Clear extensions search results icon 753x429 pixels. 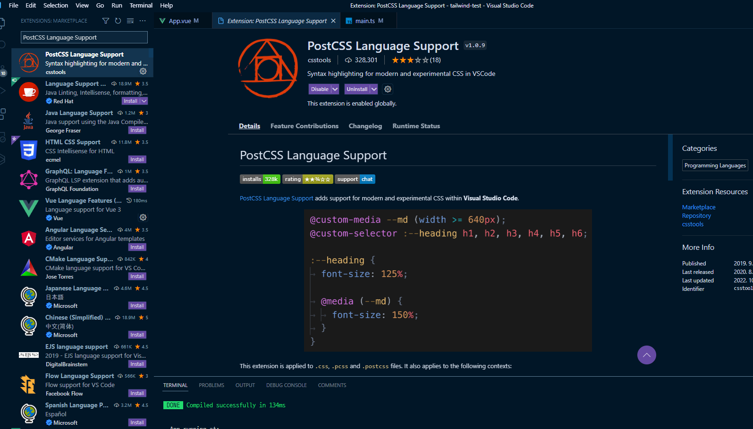pyautogui.click(x=130, y=21)
